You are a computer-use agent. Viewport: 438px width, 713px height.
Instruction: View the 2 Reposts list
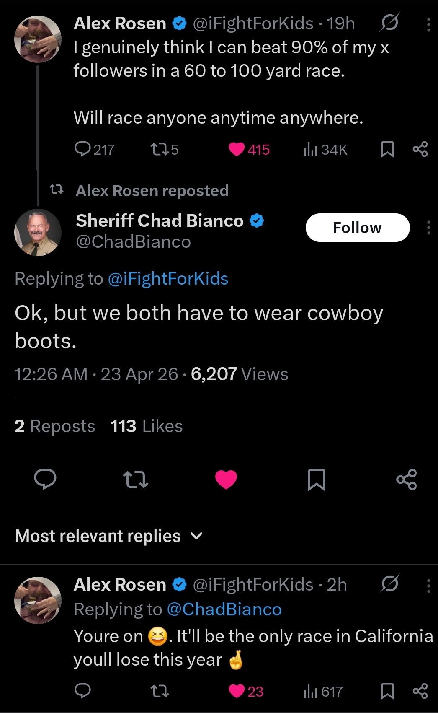point(54,426)
